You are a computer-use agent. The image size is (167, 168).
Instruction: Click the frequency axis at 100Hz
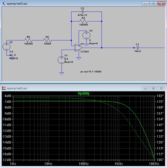[x=83, y=164]
